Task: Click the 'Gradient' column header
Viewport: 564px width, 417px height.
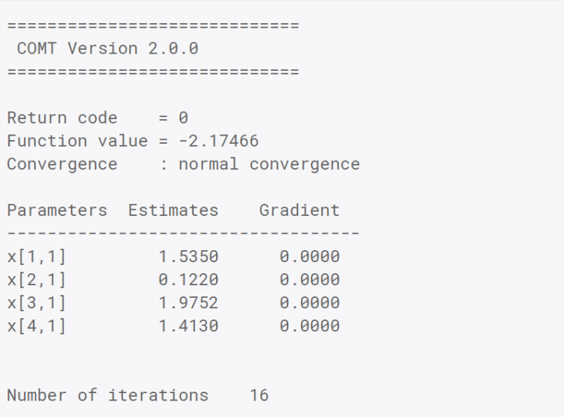Action: [300, 210]
